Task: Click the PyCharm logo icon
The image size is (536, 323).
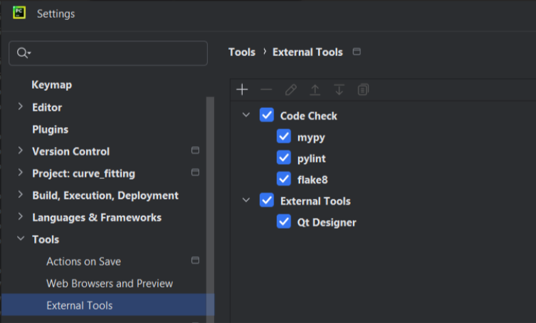Action: pos(19,13)
